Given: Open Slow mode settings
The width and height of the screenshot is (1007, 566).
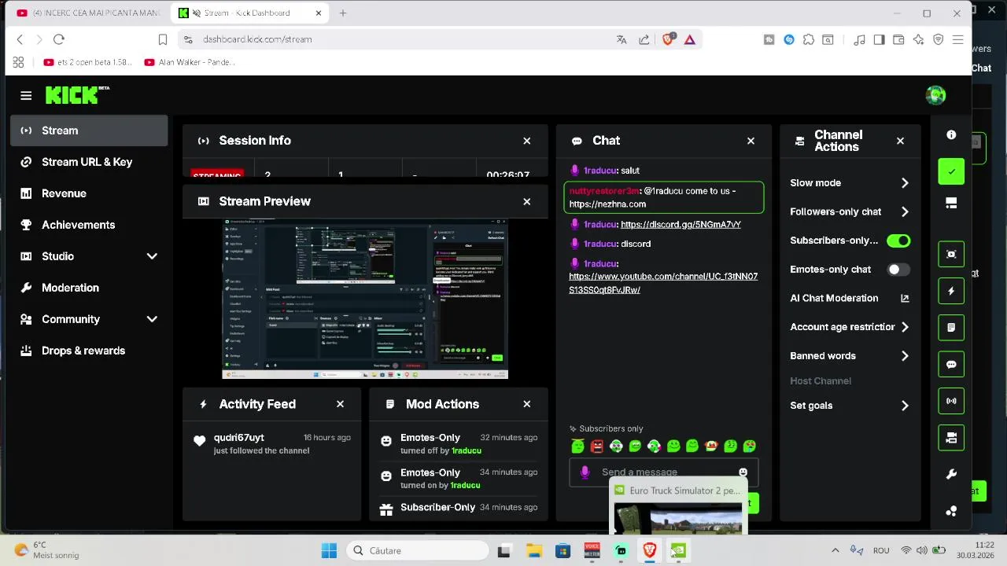Looking at the screenshot, I should tap(850, 183).
